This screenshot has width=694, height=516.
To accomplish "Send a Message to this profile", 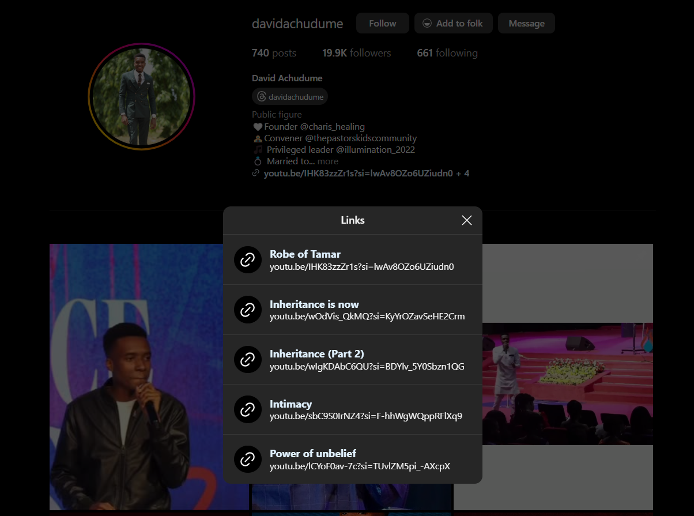I will 526,24.
